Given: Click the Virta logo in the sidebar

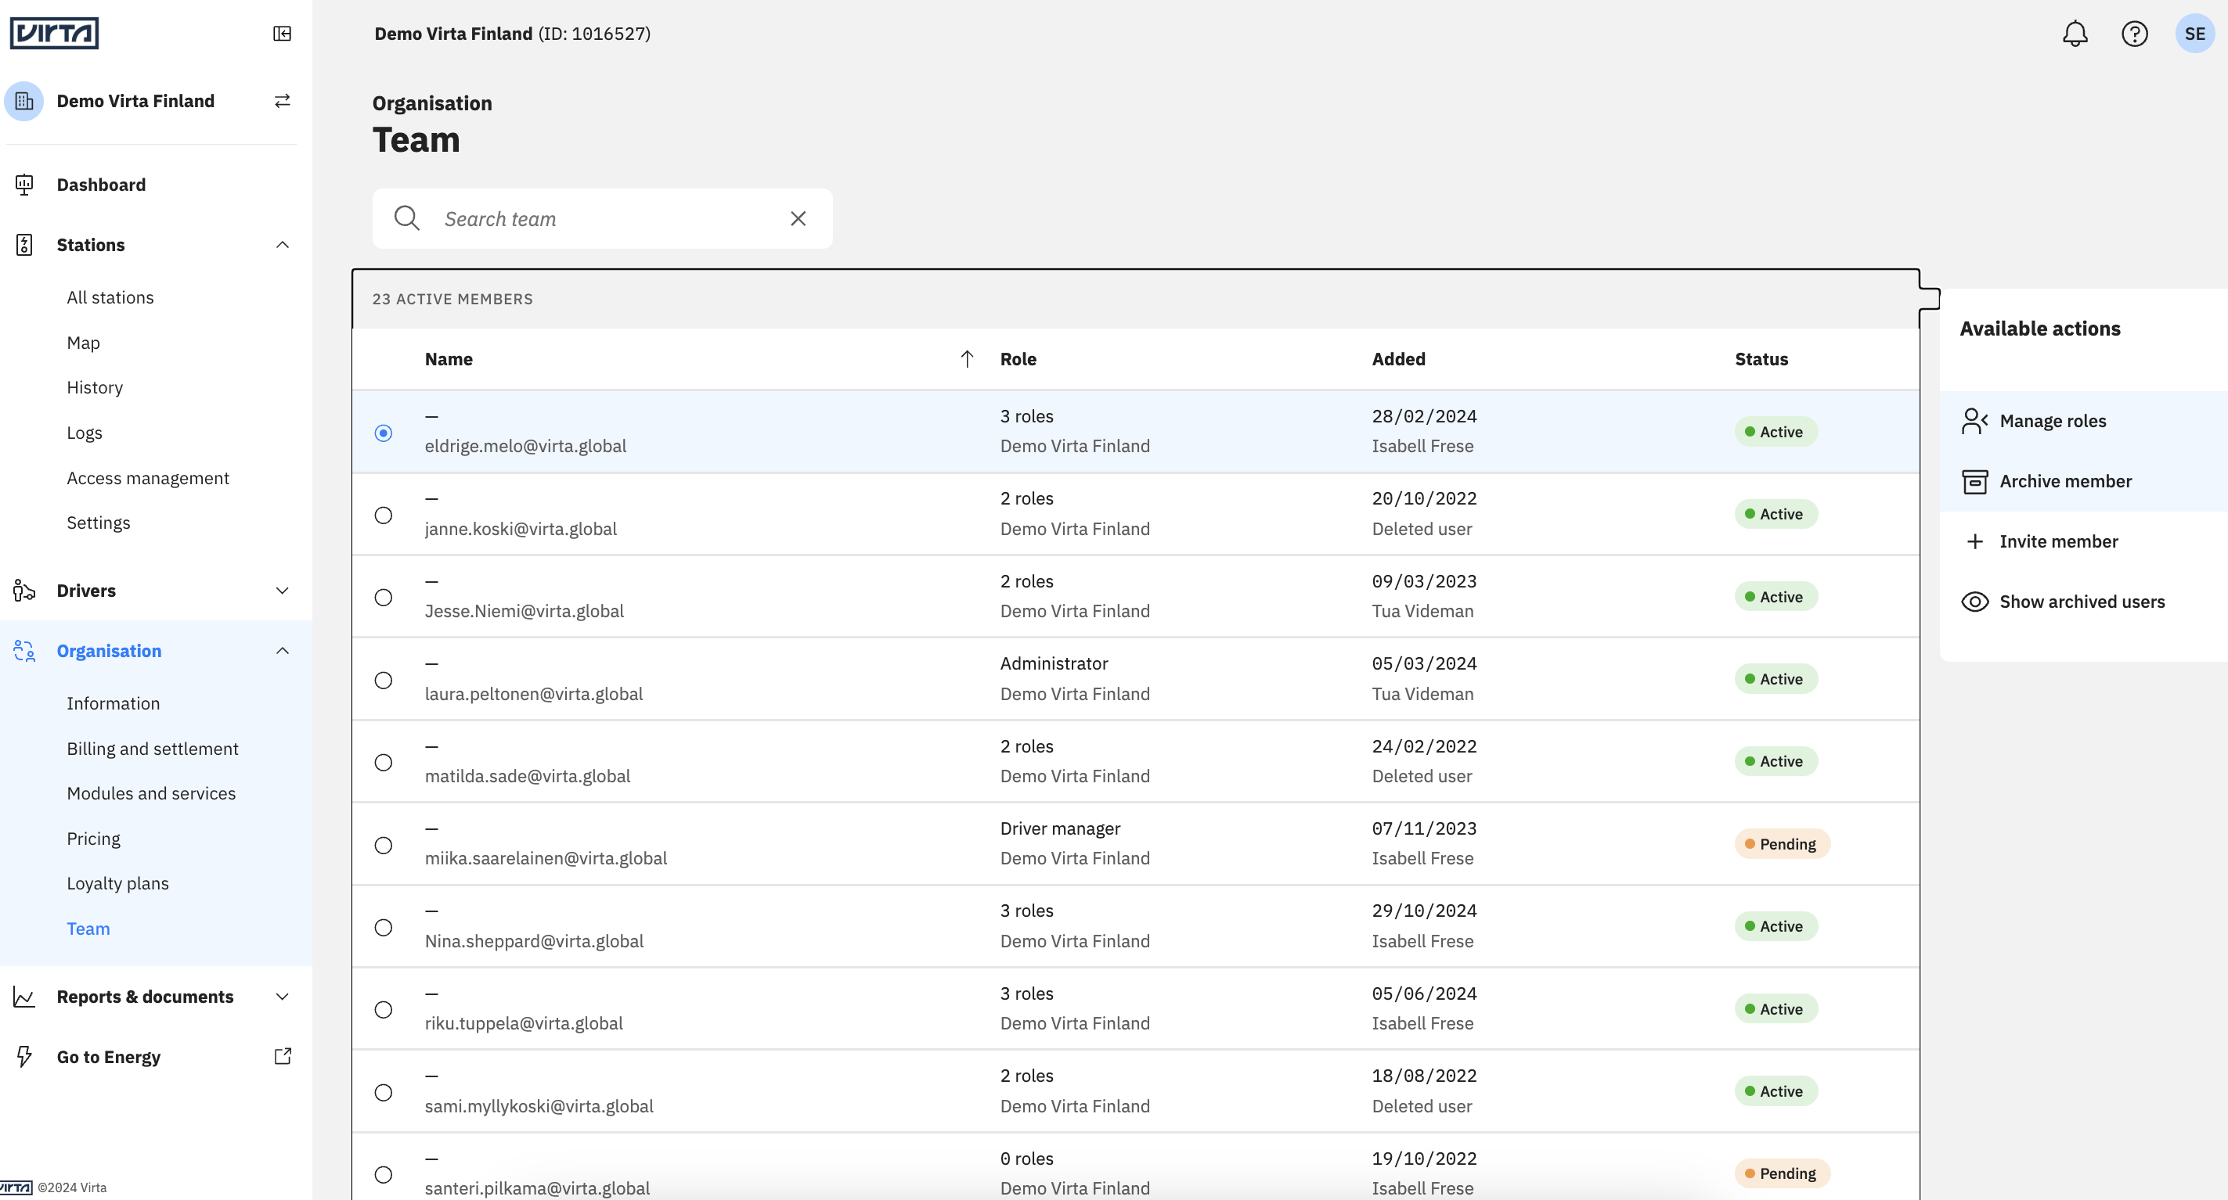Looking at the screenshot, I should pos(53,34).
